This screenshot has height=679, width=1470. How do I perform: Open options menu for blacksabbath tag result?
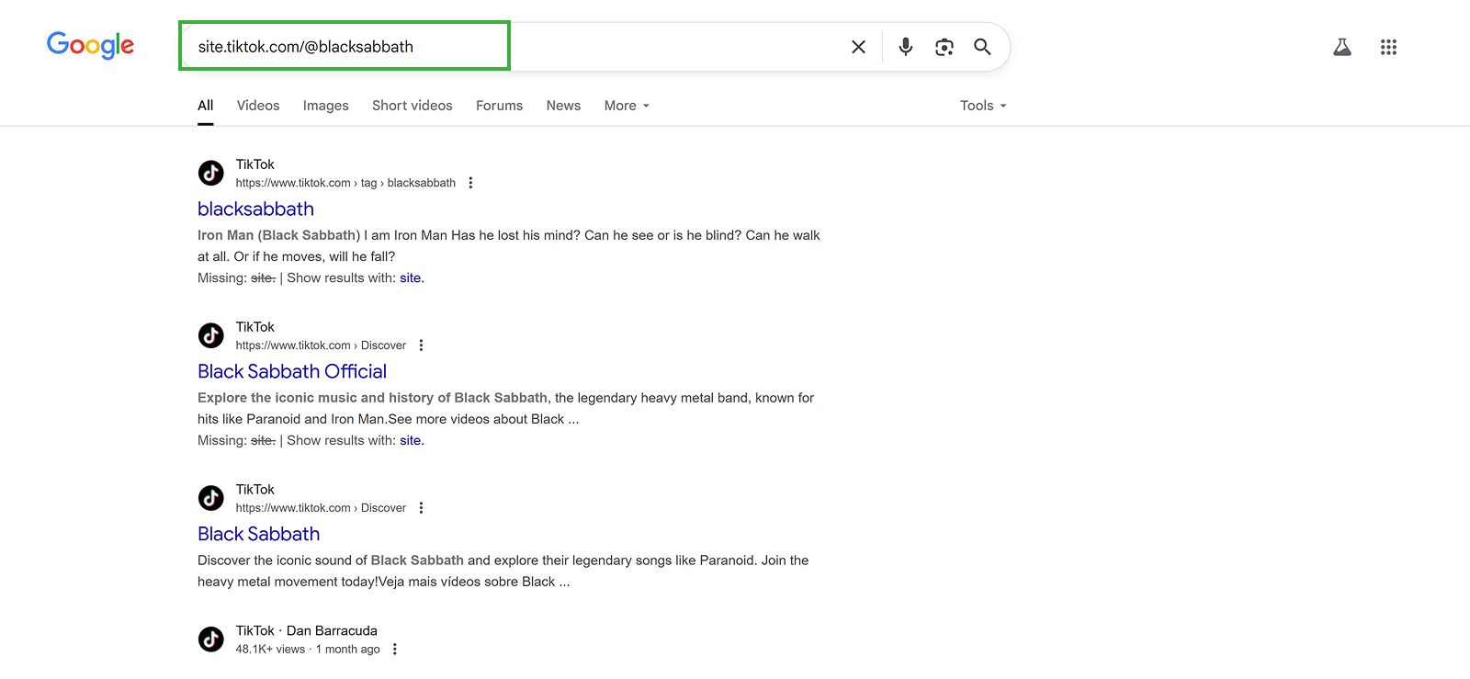(470, 183)
